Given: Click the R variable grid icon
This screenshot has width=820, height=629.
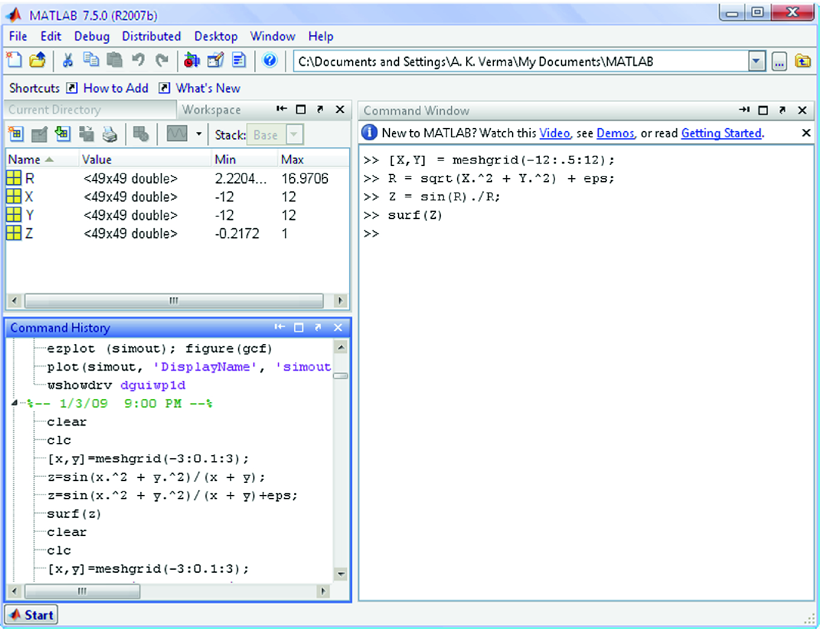Looking at the screenshot, I should 13,178.
